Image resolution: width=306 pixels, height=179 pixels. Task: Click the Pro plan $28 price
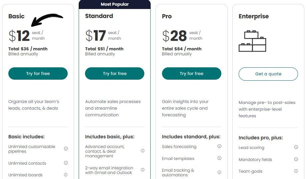[x=174, y=36]
